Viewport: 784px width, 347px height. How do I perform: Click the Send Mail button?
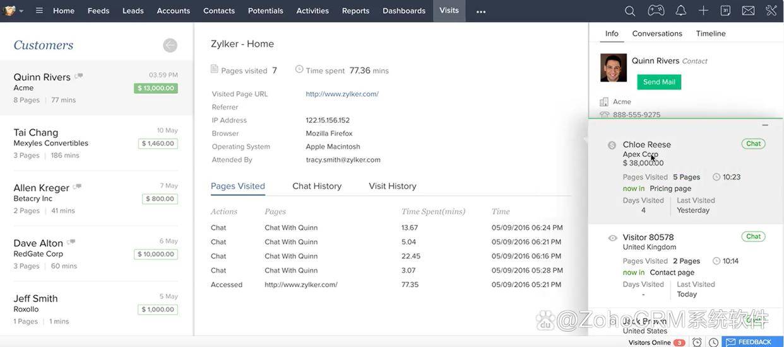point(660,82)
